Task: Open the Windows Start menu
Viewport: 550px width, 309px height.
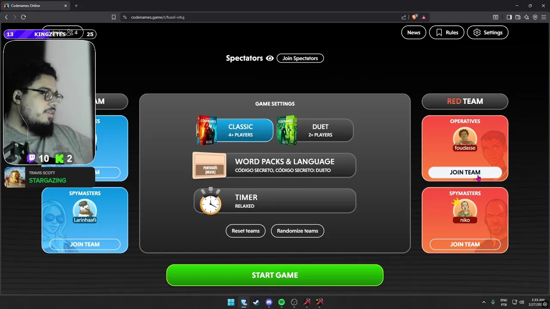Action: pos(231,302)
